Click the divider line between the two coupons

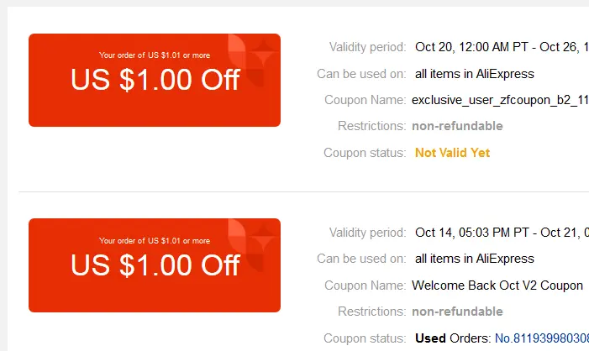point(304,191)
